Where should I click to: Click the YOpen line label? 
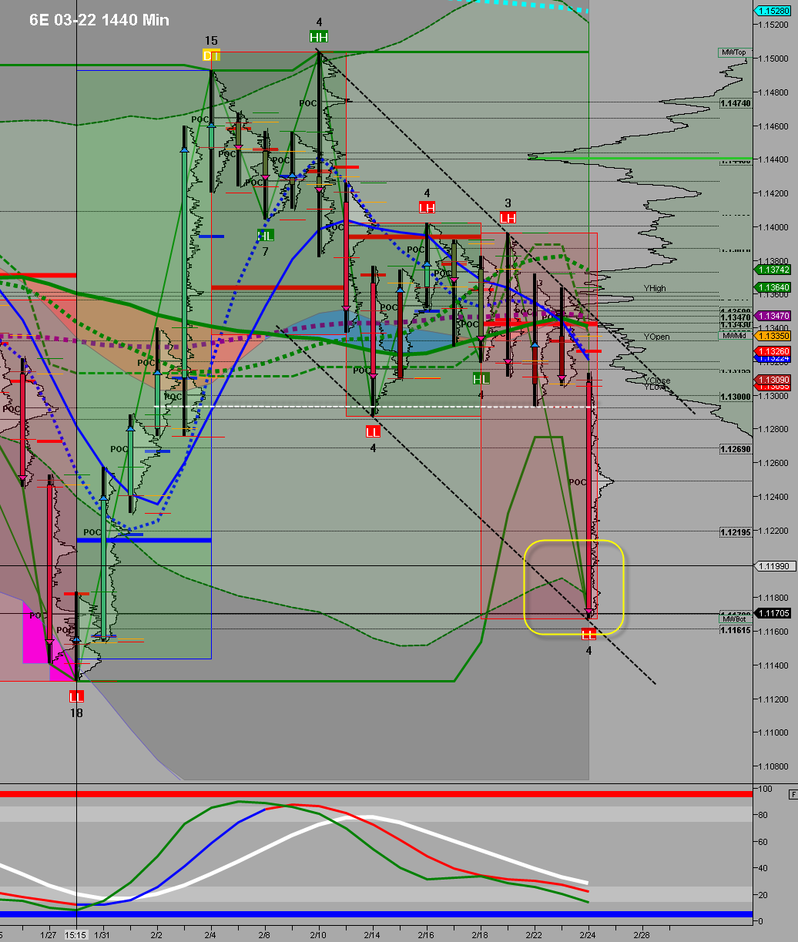point(656,337)
